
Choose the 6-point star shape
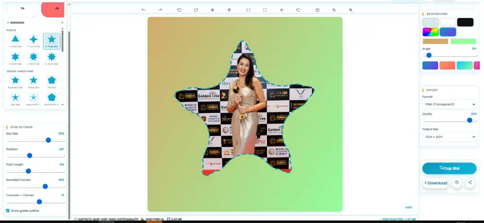(16, 58)
